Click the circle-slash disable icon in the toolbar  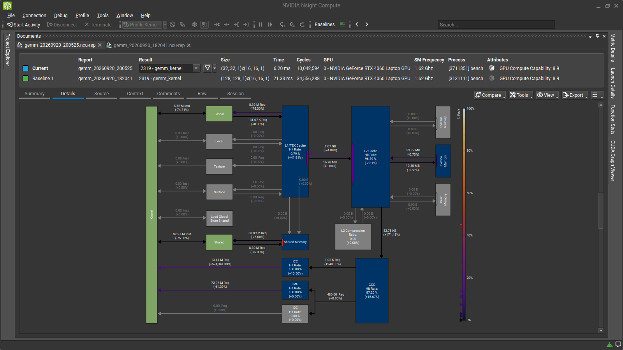[172, 24]
